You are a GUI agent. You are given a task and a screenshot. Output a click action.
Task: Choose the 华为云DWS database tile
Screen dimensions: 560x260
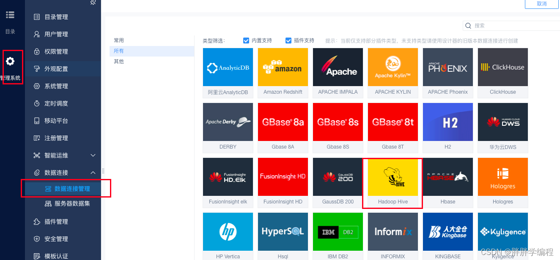503,128
